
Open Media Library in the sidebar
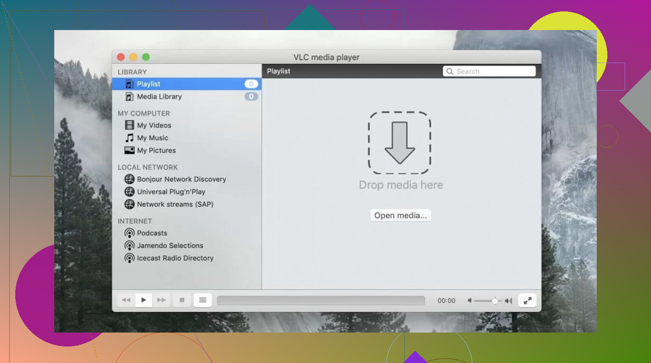pos(187,96)
